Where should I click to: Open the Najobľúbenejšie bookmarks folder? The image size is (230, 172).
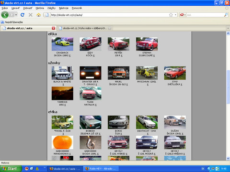12,22
